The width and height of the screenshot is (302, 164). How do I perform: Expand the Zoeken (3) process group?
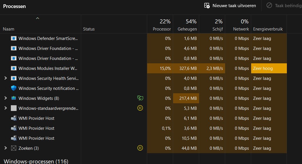5,148
